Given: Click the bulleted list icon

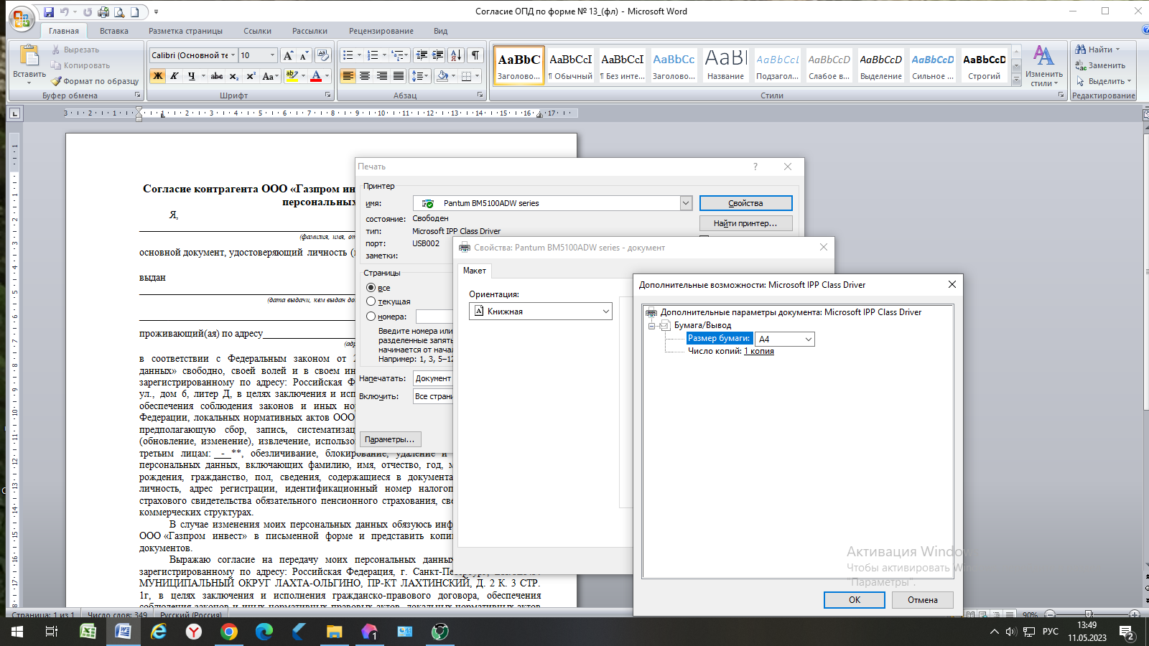Looking at the screenshot, I should pos(348,55).
